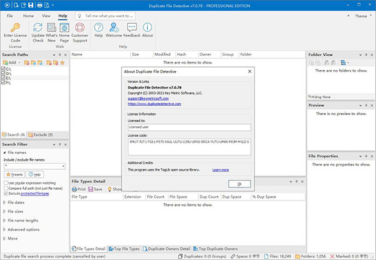The height and width of the screenshot is (260, 376).
Task: Open the Learn more link
Action: (x=220, y=170)
